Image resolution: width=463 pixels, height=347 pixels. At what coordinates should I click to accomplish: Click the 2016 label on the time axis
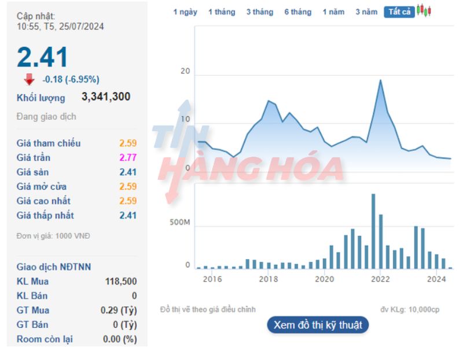[x=212, y=279]
